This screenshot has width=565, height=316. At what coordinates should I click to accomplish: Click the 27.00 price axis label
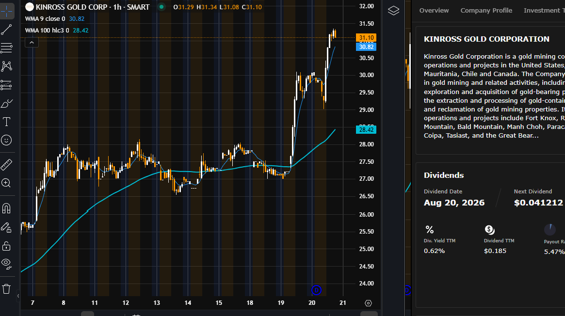click(367, 179)
